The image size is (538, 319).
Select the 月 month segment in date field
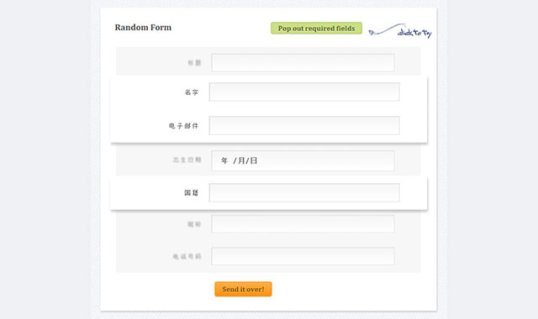click(241, 160)
